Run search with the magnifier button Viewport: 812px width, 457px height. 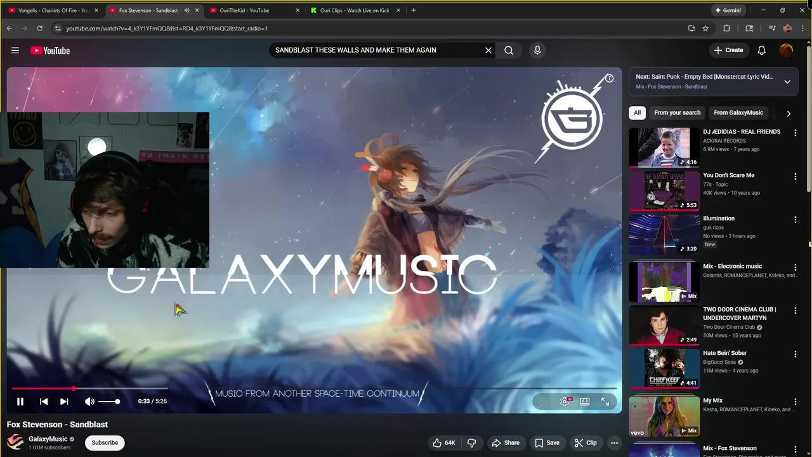509,50
